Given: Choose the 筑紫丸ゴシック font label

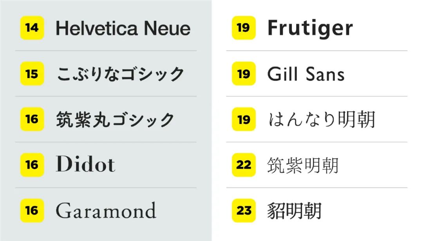Looking at the screenshot, I should point(115,120).
